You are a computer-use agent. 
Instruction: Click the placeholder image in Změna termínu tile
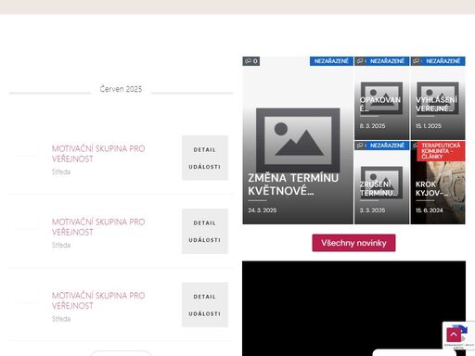298,140
